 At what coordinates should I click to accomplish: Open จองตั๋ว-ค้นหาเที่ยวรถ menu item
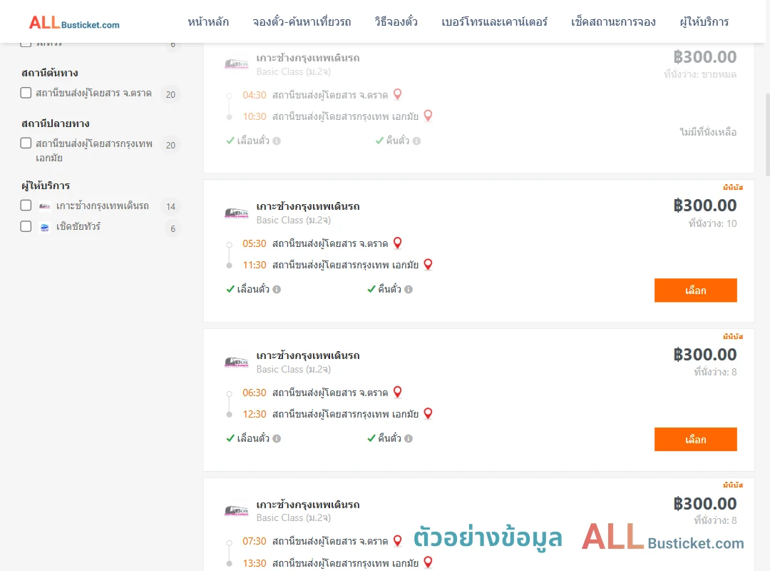[x=302, y=21]
